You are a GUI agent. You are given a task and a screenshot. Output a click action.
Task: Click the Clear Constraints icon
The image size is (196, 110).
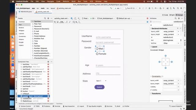[67, 22]
